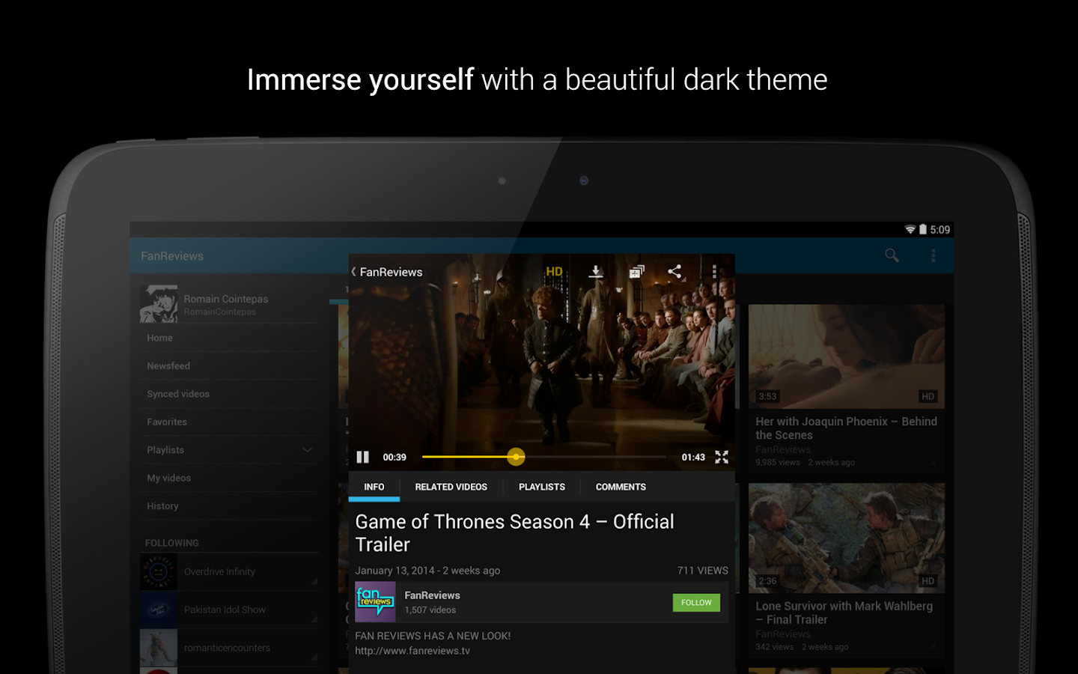Pause the playing video
Image resolution: width=1078 pixels, height=674 pixels.
(x=362, y=457)
